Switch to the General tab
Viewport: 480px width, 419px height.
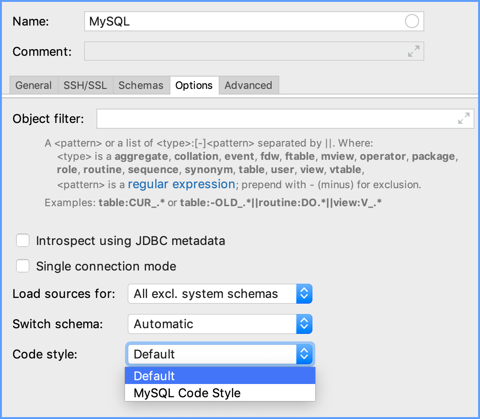[x=34, y=85]
